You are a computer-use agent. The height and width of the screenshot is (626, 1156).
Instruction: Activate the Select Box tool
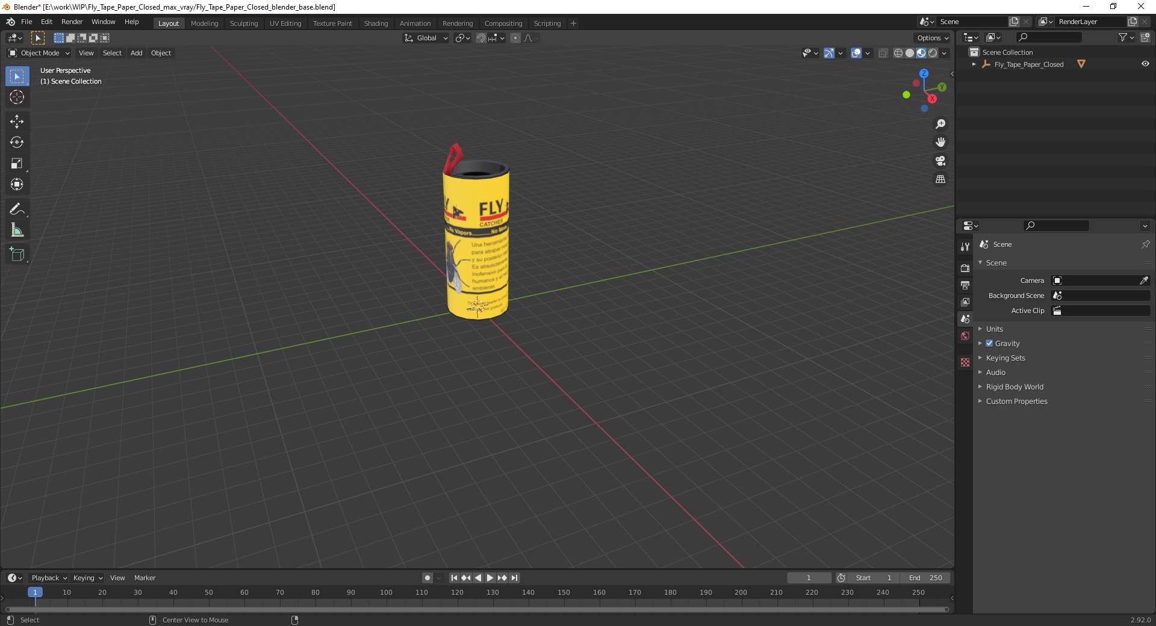click(x=17, y=76)
